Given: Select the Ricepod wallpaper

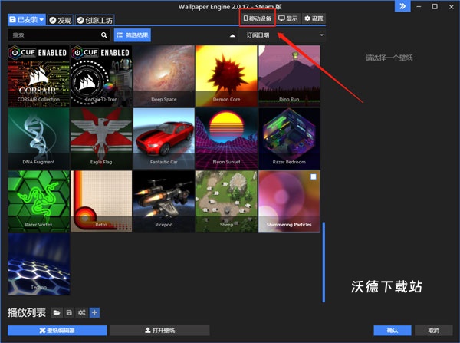Looking at the screenshot, I should (x=164, y=201).
